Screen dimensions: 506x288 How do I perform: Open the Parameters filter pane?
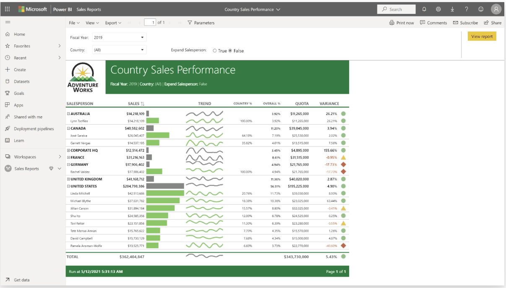click(201, 23)
